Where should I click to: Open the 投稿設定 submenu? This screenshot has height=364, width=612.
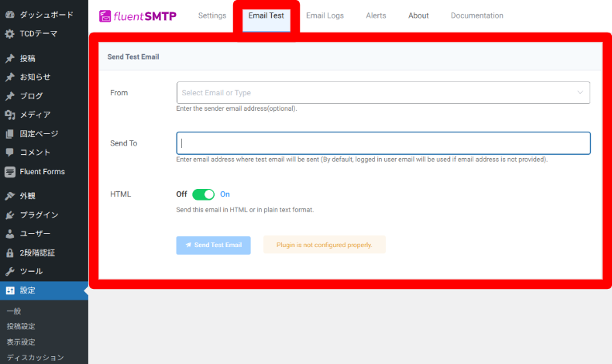21,327
